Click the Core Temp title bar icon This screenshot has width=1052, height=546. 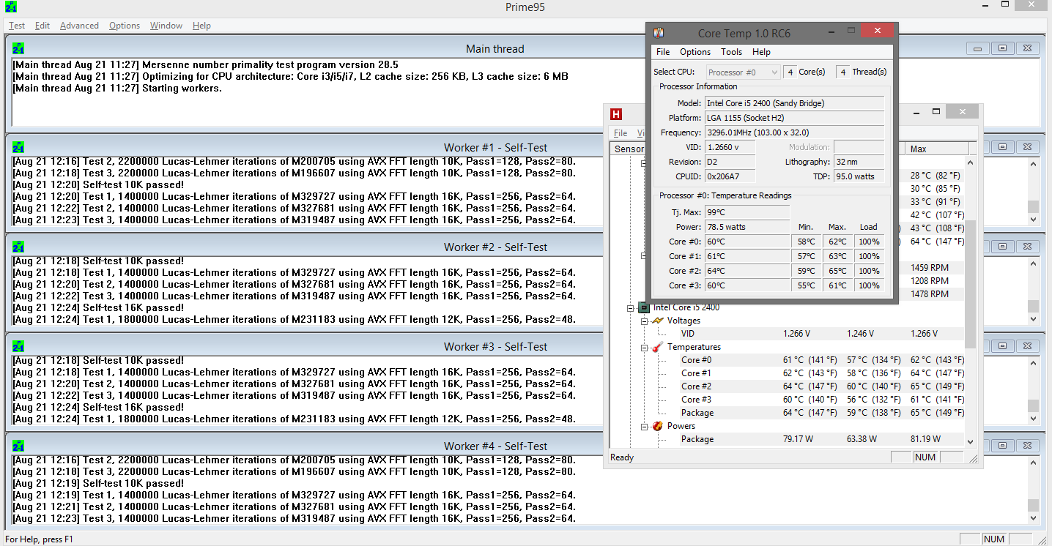click(x=659, y=33)
